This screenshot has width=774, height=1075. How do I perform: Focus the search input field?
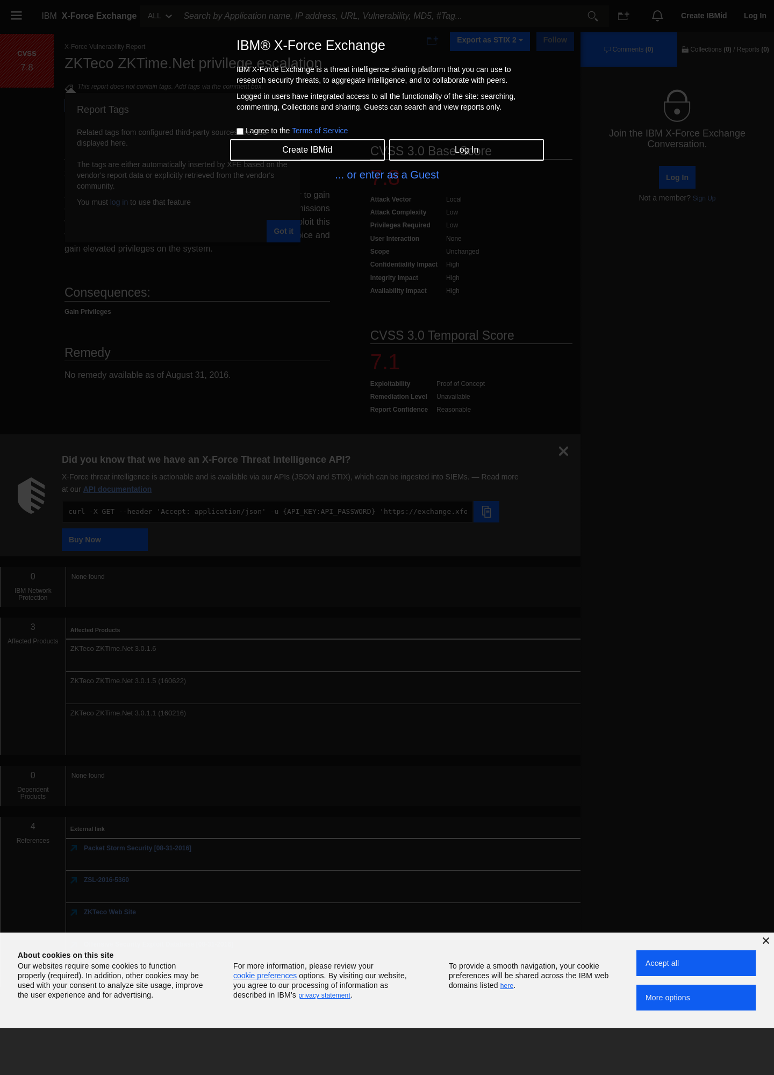[382, 16]
